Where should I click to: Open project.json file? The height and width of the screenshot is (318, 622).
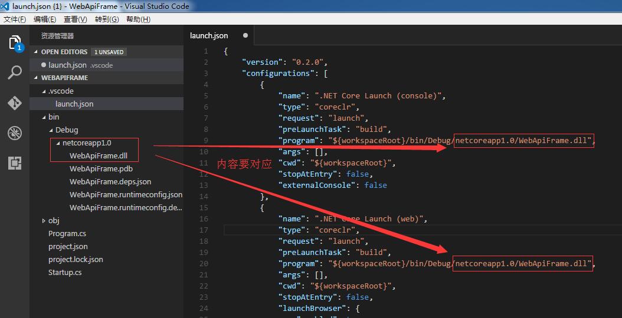coord(68,246)
